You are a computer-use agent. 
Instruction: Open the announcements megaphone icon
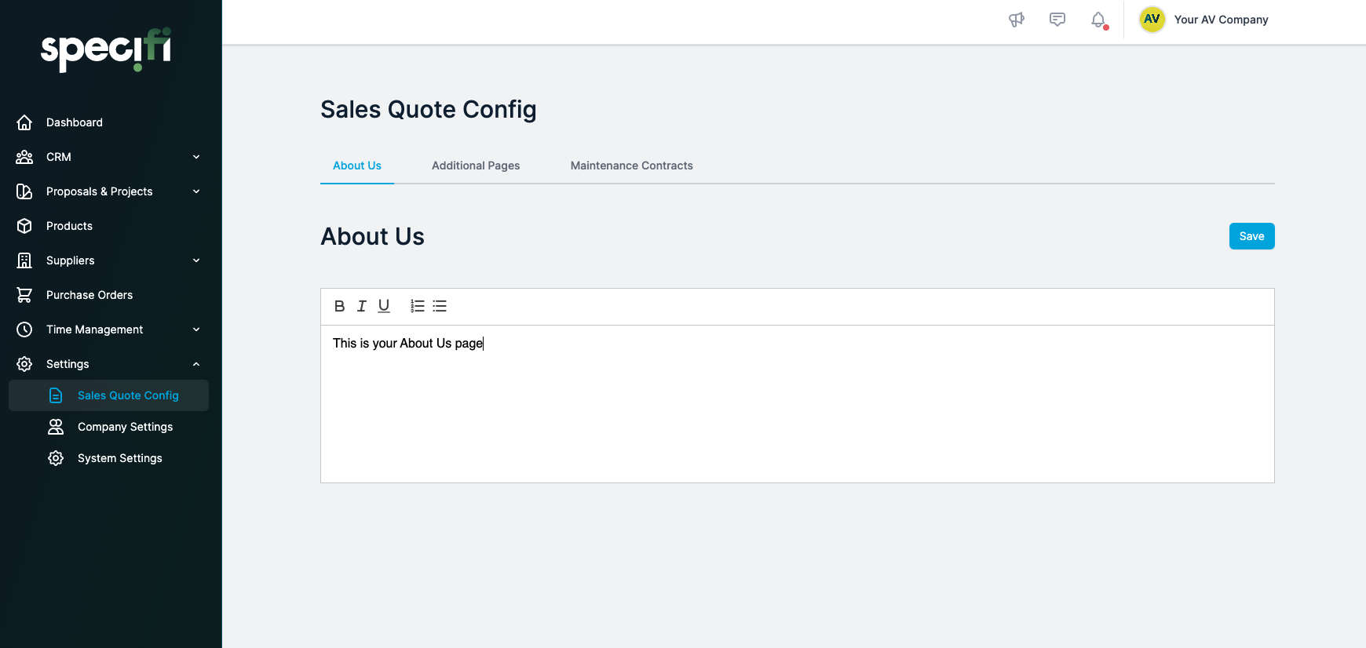click(1017, 20)
